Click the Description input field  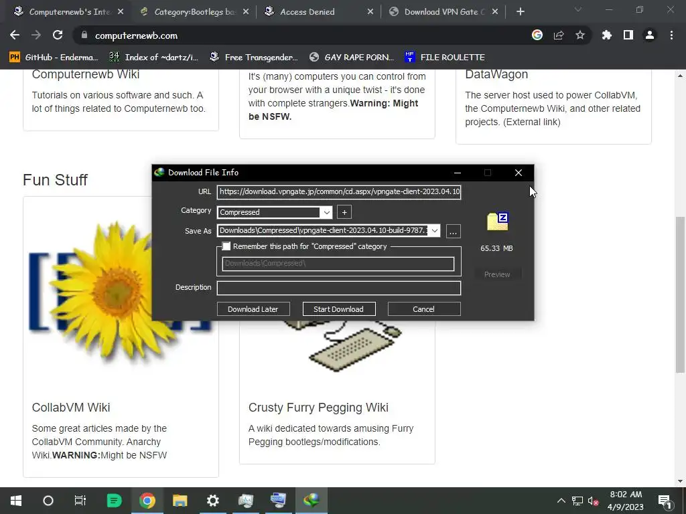(x=339, y=288)
